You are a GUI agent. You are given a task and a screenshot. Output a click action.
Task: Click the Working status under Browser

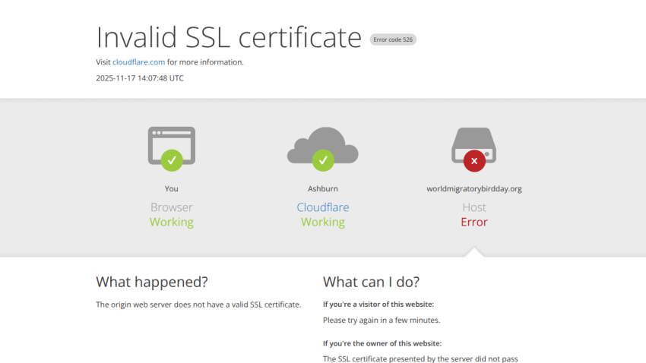172,223
